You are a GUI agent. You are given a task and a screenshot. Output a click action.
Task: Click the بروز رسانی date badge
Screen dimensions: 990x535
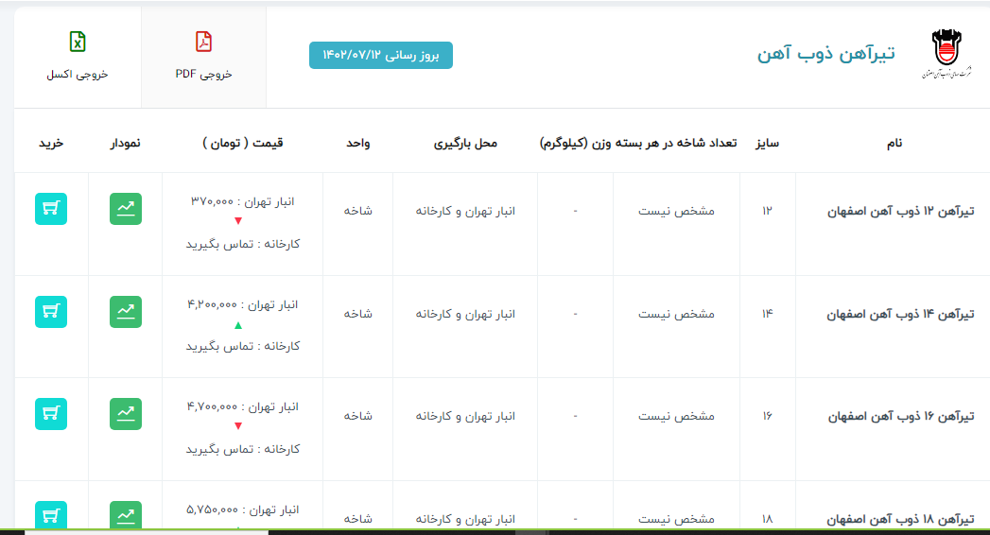[381, 56]
